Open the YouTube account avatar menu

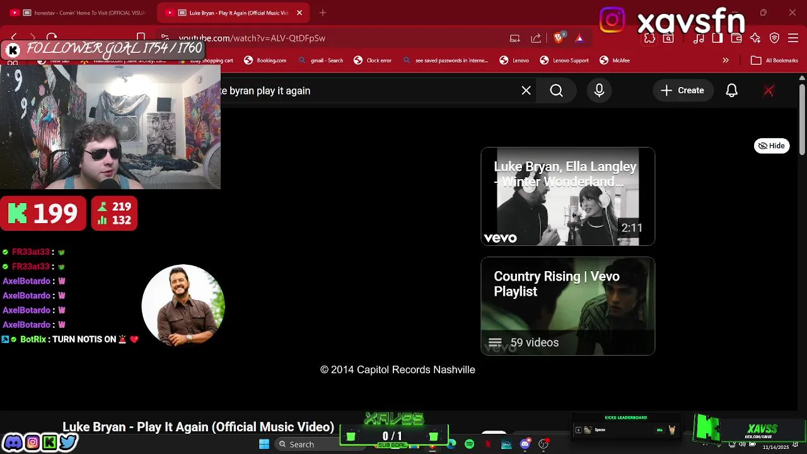(x=769, y=91)
